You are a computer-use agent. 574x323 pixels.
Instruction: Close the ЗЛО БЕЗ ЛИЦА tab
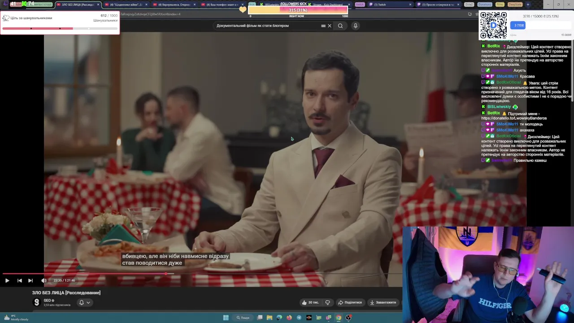[x=98, y=4]
